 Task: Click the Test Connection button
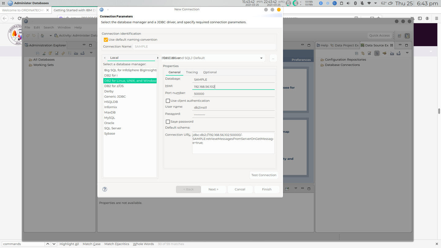[264, 175]
